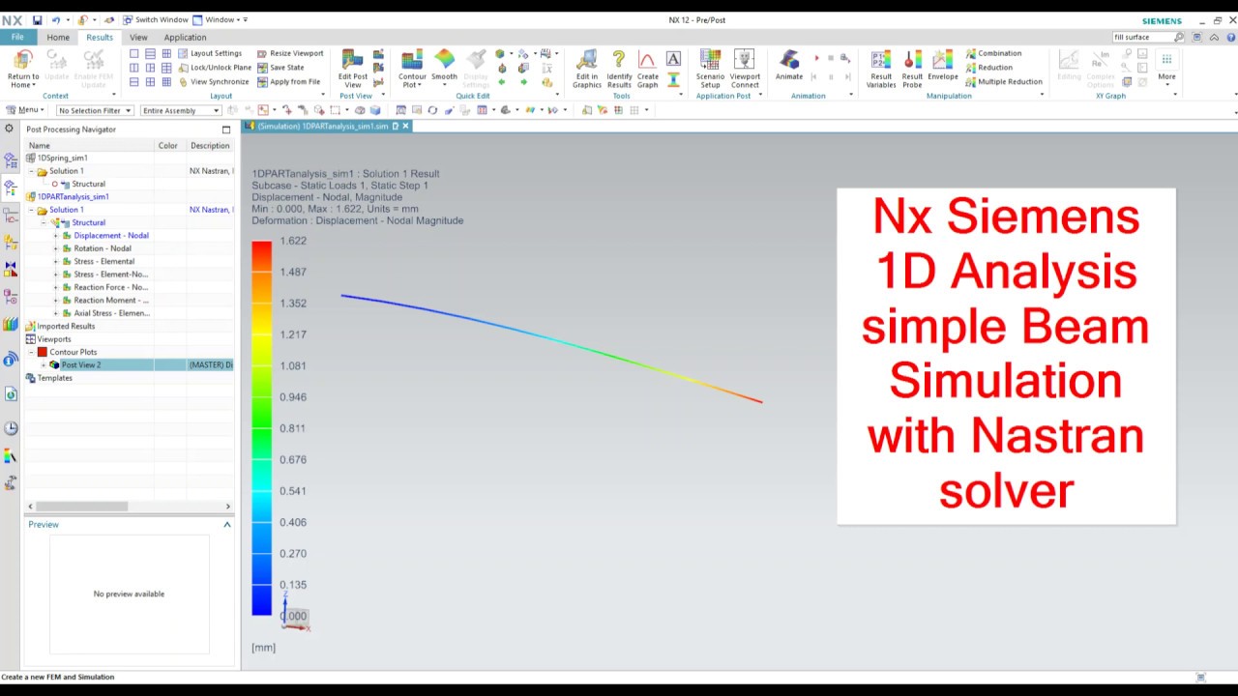Open the navigator settings gear icon
The width and height of the screenshot is (1238, 696).
tap(10, 129)
